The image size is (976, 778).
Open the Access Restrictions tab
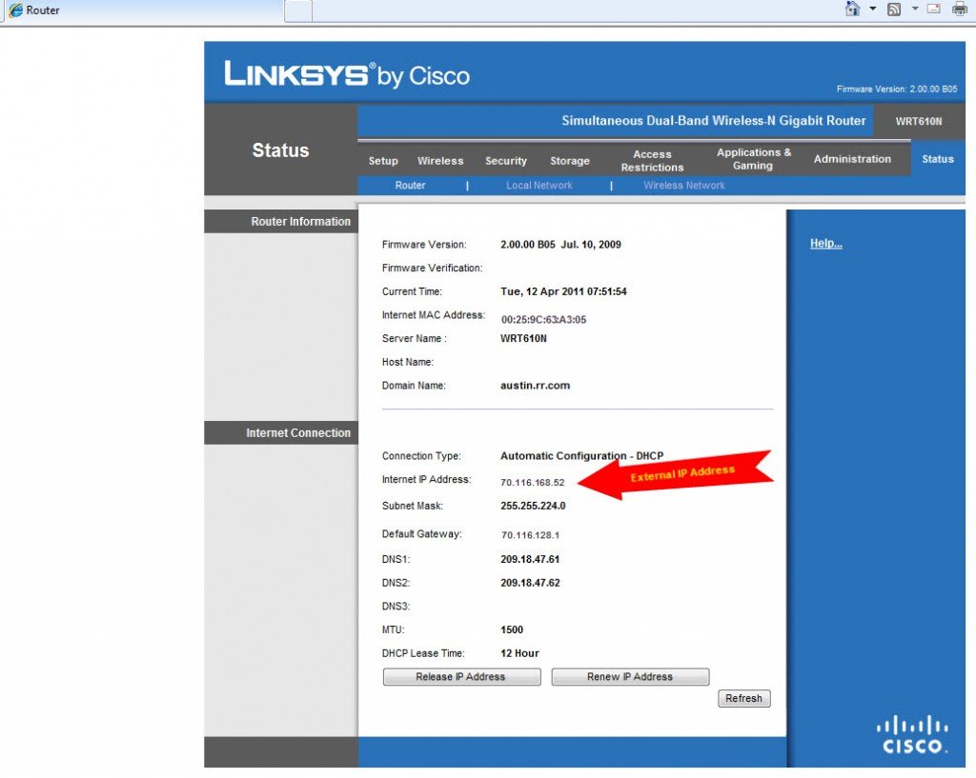pyautogui.click(x=652, y=160)
